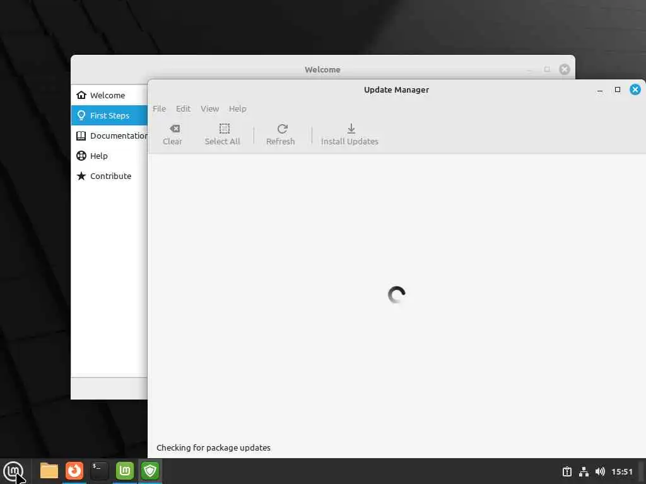Minimize the Update Manager window
The image size is (646, 484).
600,89
